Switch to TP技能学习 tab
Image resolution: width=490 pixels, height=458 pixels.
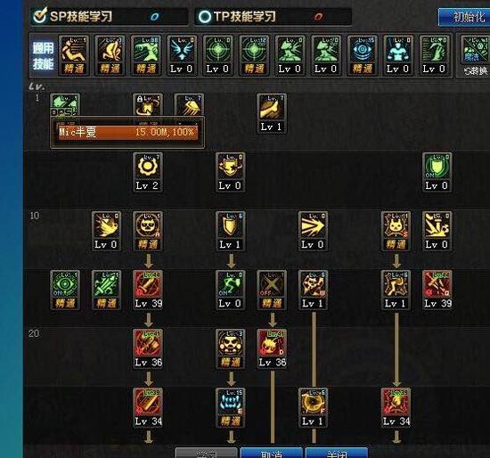(x=238, y=17)
